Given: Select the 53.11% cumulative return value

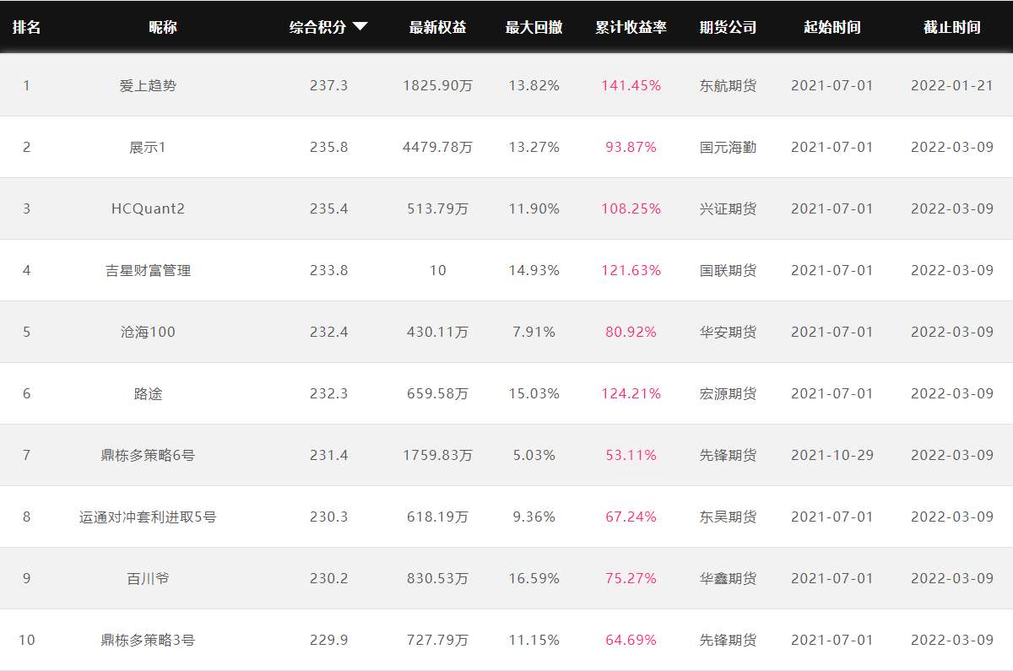Looking at the screenshot, I should point(631,455).
